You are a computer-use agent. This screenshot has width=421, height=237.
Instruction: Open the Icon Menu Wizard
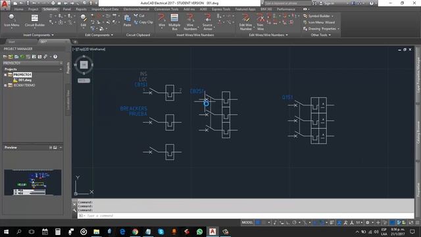click(x=318, y=22)
